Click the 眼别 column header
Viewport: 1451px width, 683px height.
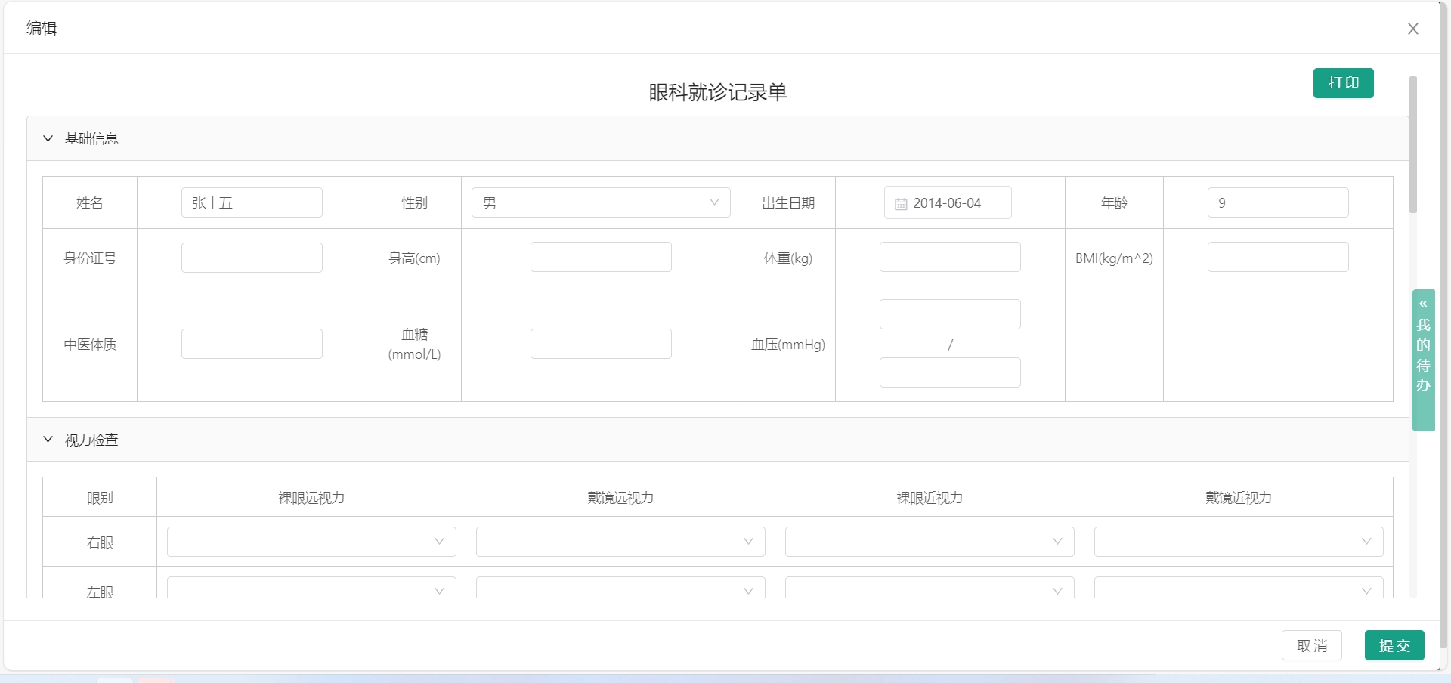[x=100, y=497]
